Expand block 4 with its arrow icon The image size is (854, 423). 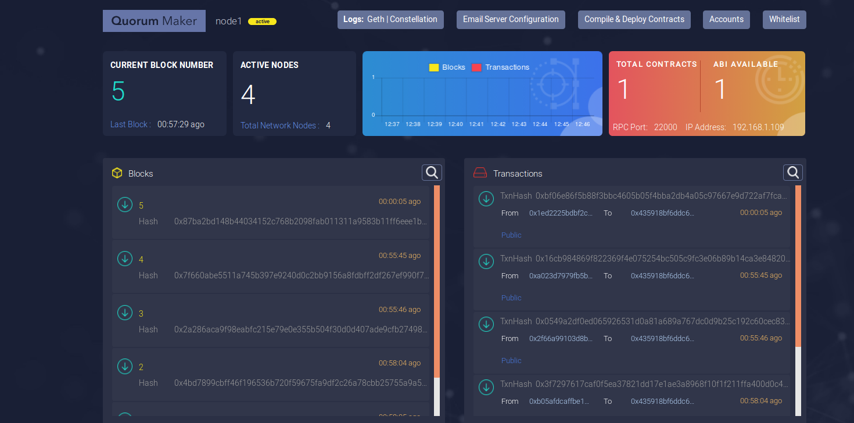click(125, 259)
